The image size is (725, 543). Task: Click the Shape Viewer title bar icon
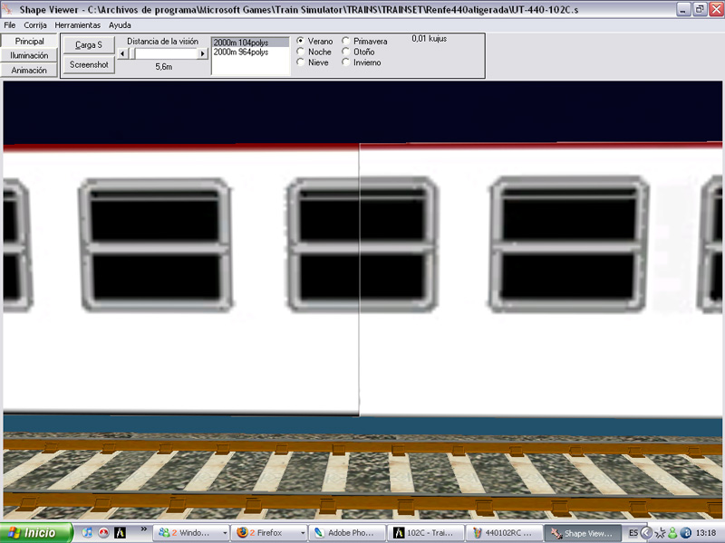8,9
